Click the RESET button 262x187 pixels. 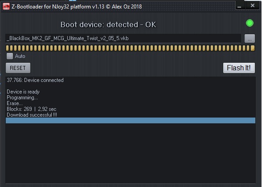(x=18, y=68)
